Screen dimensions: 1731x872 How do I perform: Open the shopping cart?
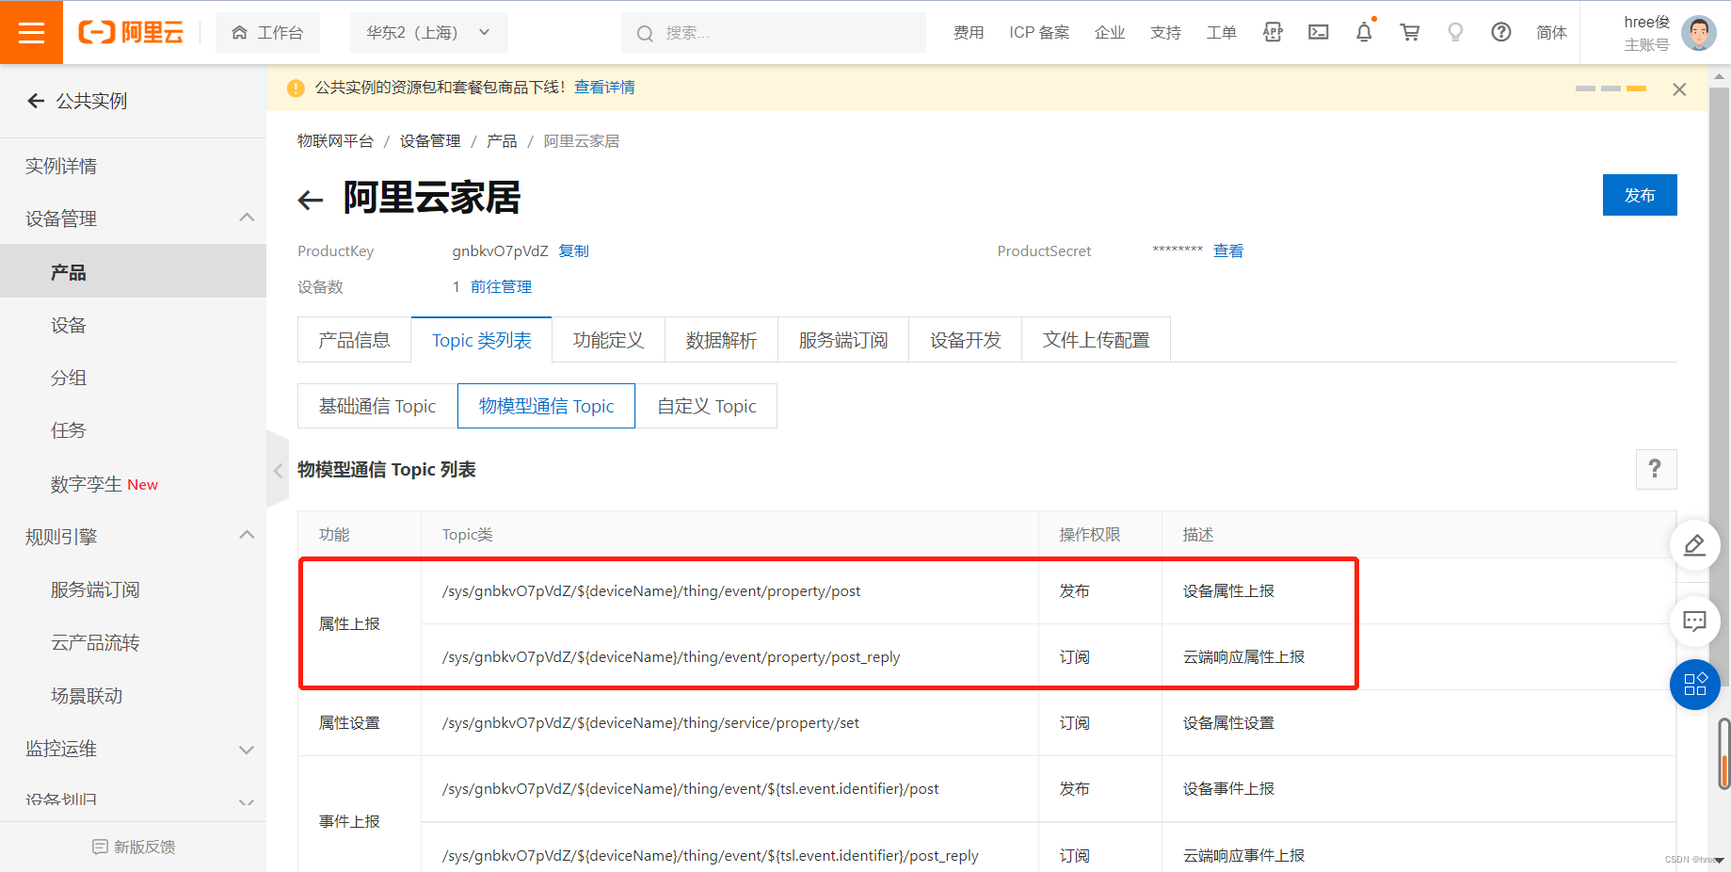(1410, 32)
